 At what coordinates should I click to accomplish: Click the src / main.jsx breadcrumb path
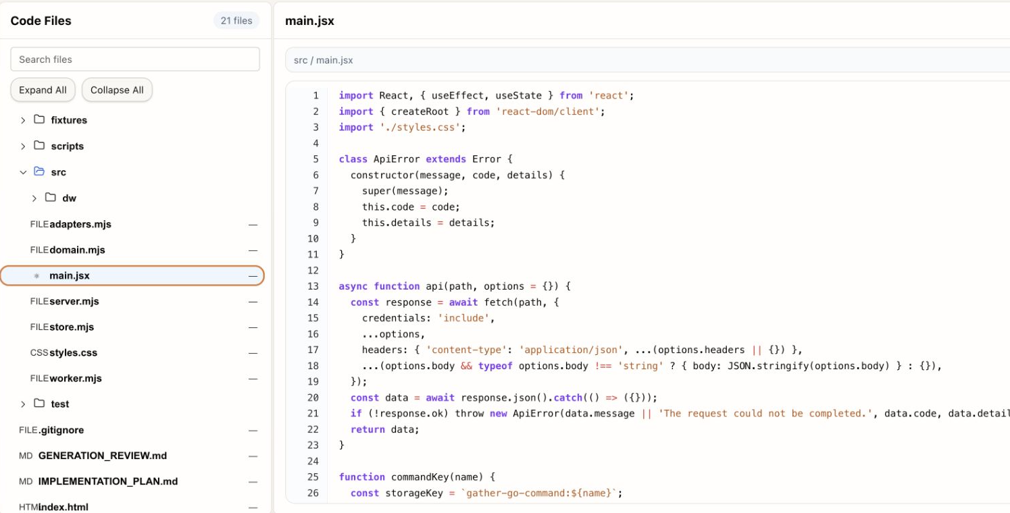pos(323,60)
